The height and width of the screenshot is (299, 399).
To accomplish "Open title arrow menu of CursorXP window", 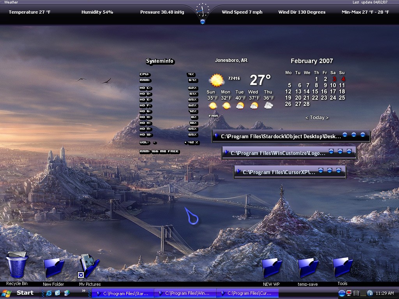I will point(238,172).
